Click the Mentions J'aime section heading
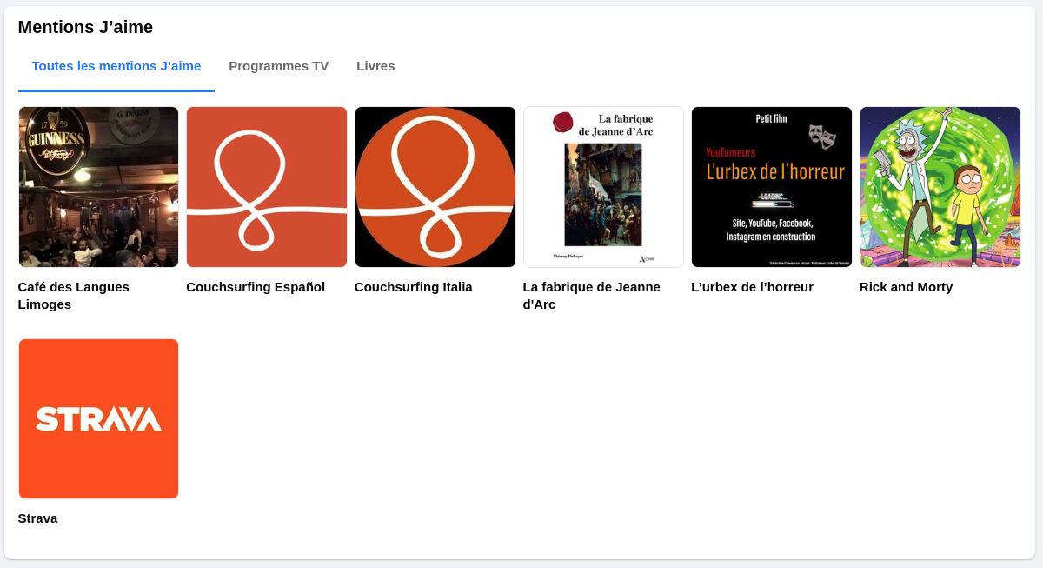1043x568 pixels. 85,27
